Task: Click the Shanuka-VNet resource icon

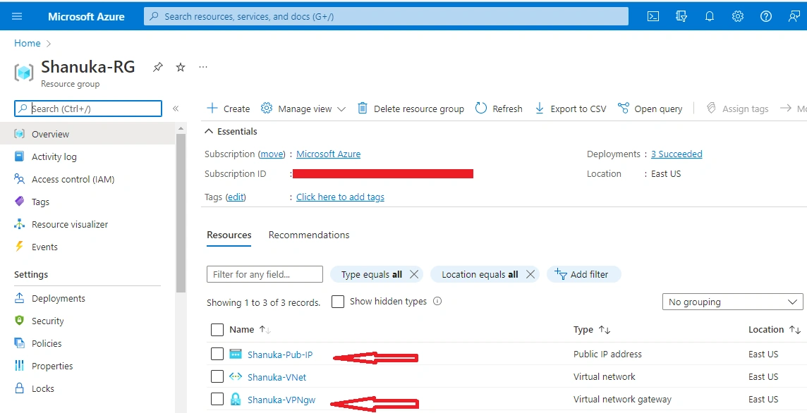Action: coord(235,376)
